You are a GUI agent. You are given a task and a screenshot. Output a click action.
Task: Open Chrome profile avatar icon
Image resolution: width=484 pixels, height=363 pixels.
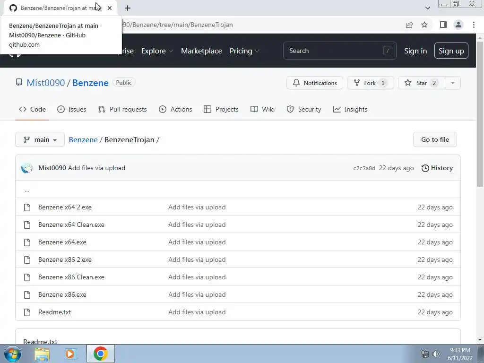pyautogui.click(x=458, y=25)
